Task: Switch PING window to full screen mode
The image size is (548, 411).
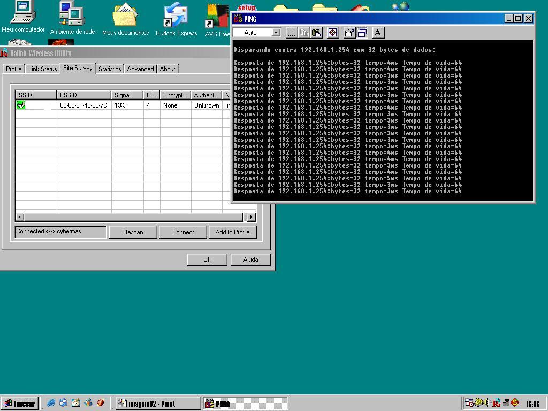Action: [x=332, y=33]
